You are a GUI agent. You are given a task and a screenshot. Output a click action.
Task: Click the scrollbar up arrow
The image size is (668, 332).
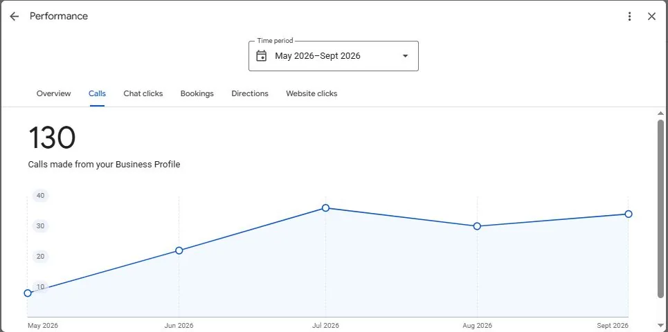point(660,113)
